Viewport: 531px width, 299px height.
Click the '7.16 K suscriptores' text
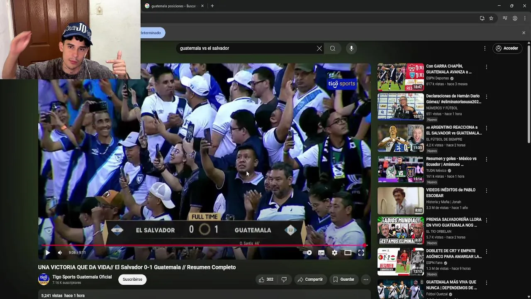coord(66,283)
